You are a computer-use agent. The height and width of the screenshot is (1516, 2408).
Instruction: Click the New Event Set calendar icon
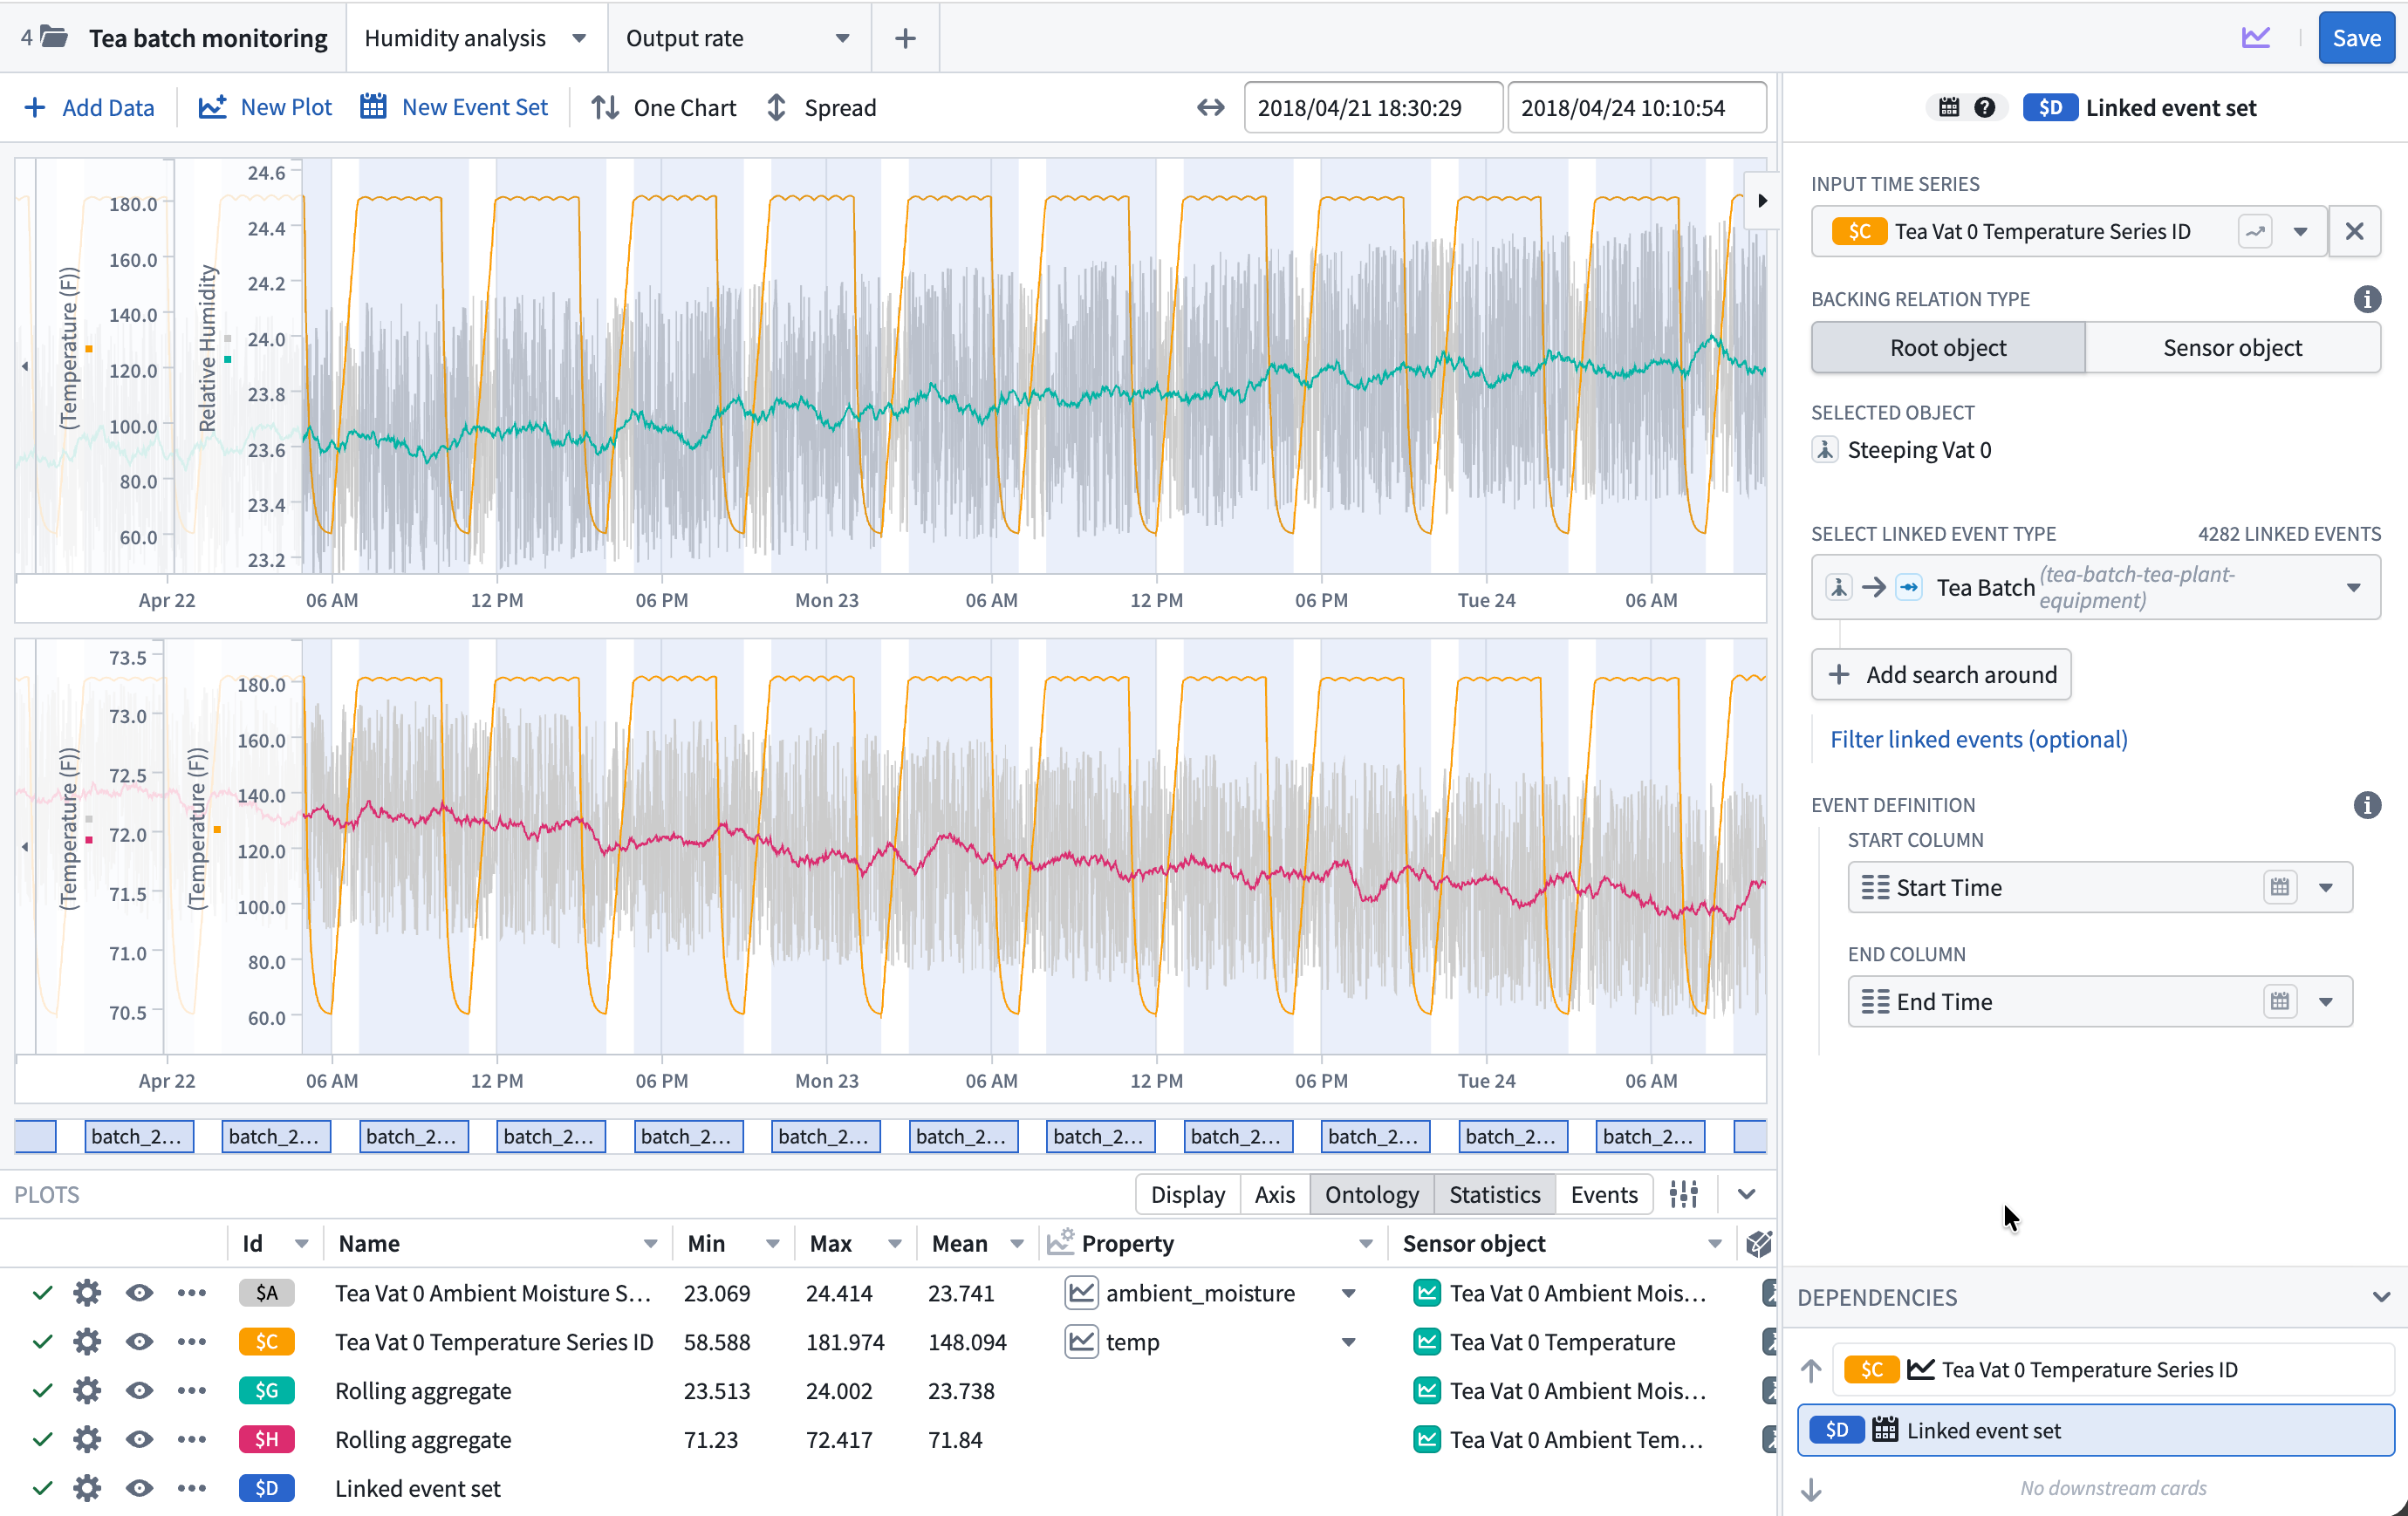[373, 107]
